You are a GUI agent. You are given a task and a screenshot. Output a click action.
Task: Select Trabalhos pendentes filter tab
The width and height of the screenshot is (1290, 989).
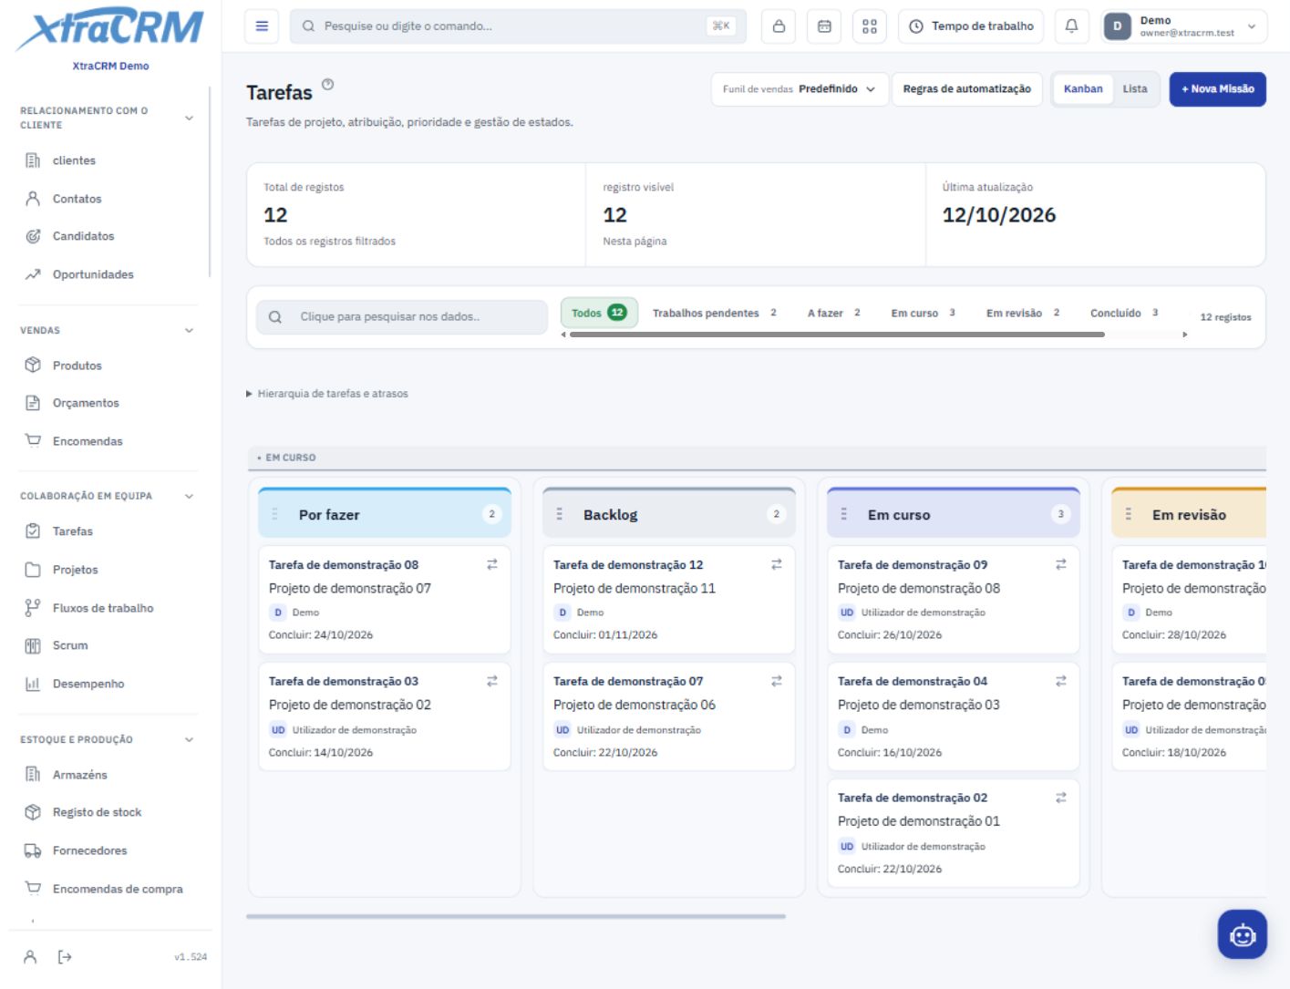715,313
